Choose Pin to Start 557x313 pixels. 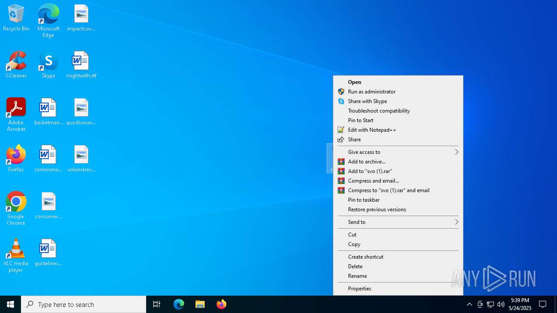[x=398, y=120]
